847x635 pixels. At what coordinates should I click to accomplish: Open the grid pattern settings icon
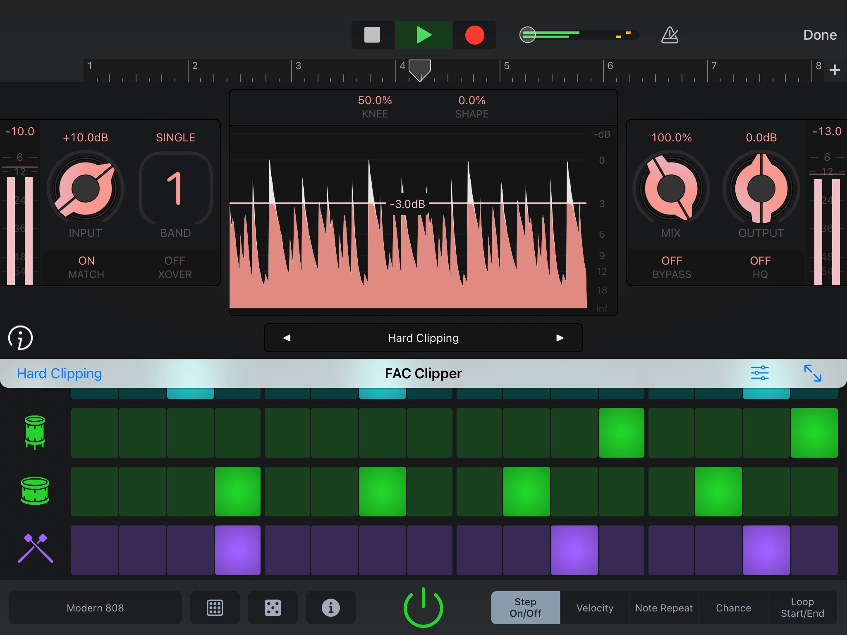point(215,608)
